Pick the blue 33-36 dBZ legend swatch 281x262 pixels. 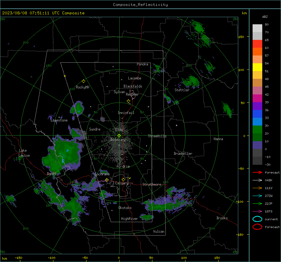coord(257,114)
